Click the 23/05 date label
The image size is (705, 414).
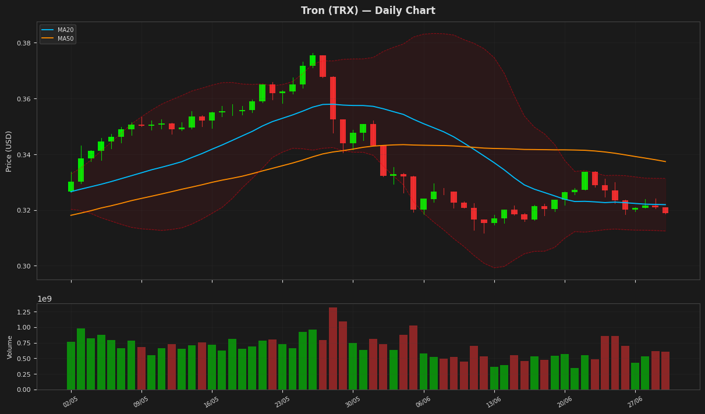point(282,402)
